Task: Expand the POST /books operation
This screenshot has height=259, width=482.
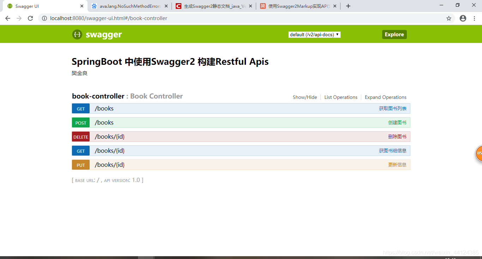Action: (x=241, y=122)
